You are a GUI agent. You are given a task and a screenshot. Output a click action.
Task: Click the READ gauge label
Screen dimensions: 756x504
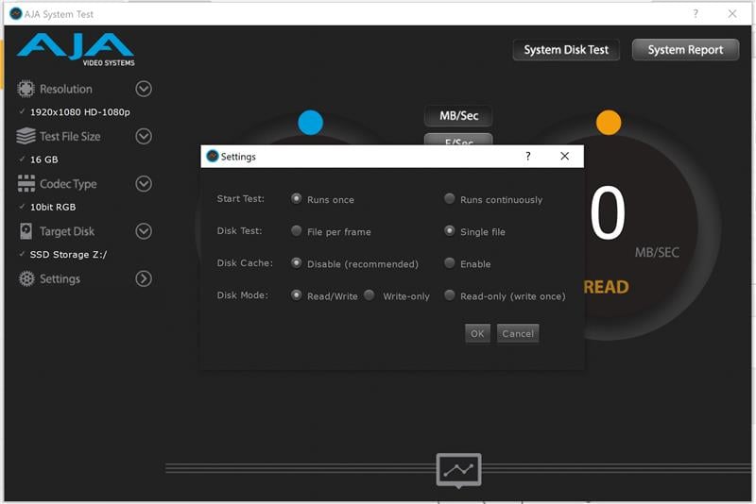(x=606, y=287)
